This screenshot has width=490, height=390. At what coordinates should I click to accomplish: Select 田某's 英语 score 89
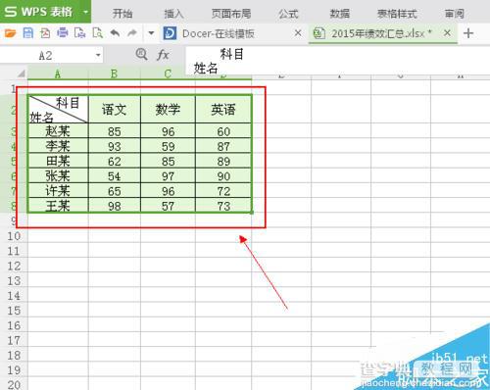(x=223, y=161)
